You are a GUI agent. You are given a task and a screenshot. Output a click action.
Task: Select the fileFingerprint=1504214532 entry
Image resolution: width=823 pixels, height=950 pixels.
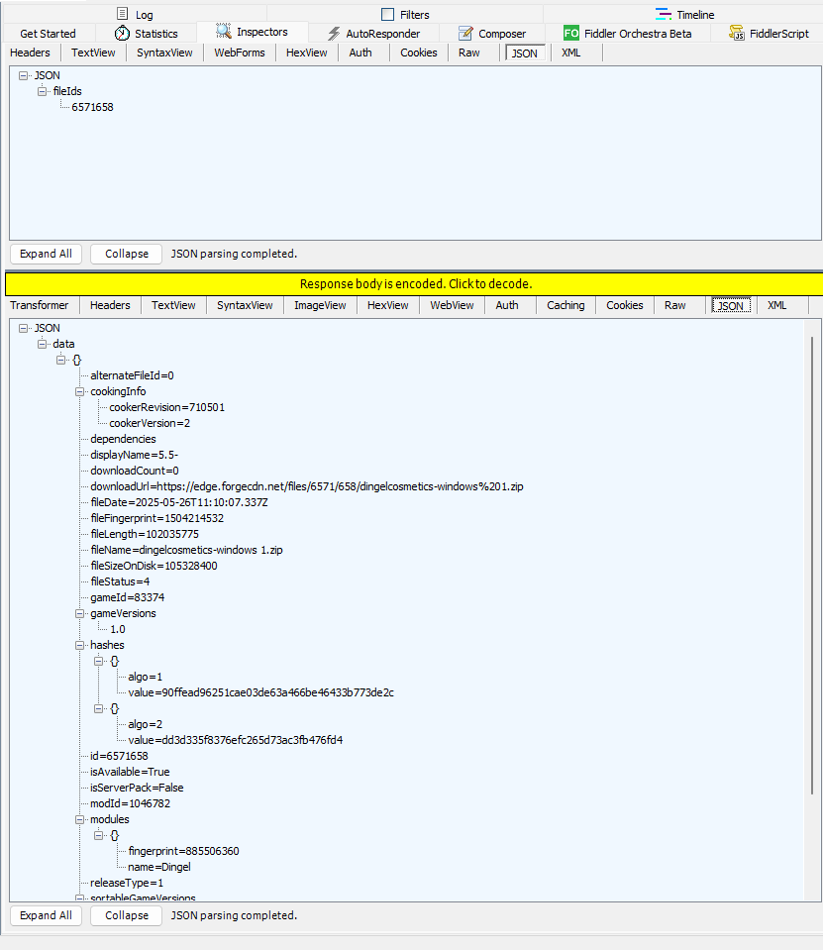pos(156,518)
